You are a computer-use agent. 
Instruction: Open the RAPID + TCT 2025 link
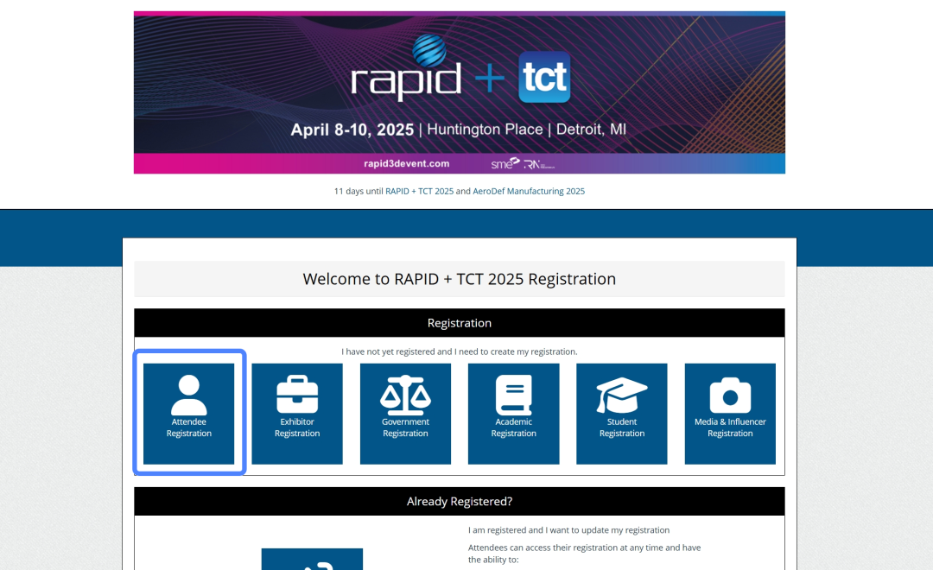(419, 191)
